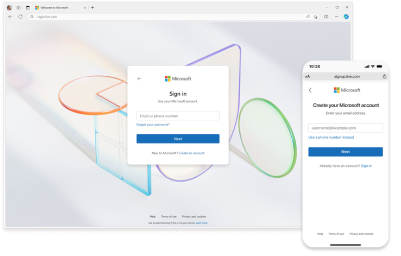Tap Microsoft logo on phone page

pos(347,90)
